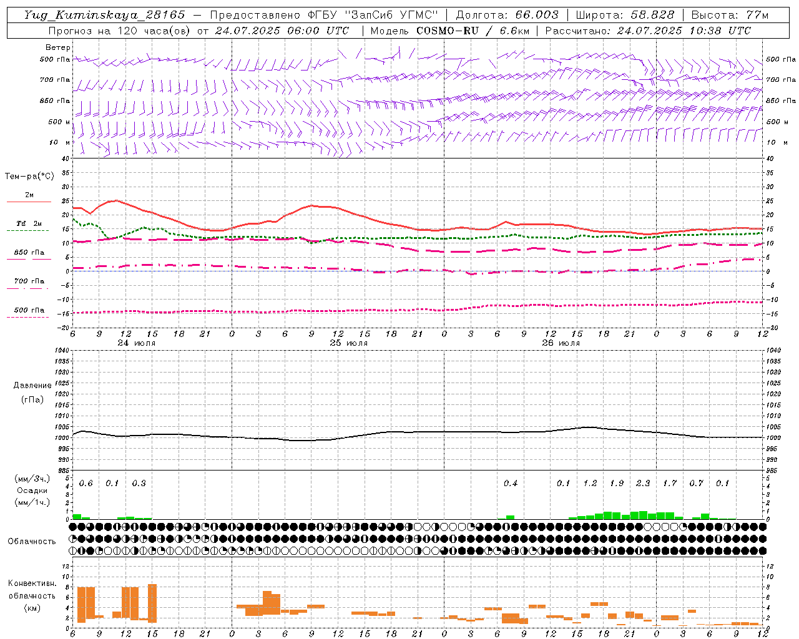The width and height of the screenshot is (799, 639).
Task: Click the precipitation value '1.2'
Action: tap(590, 484)
